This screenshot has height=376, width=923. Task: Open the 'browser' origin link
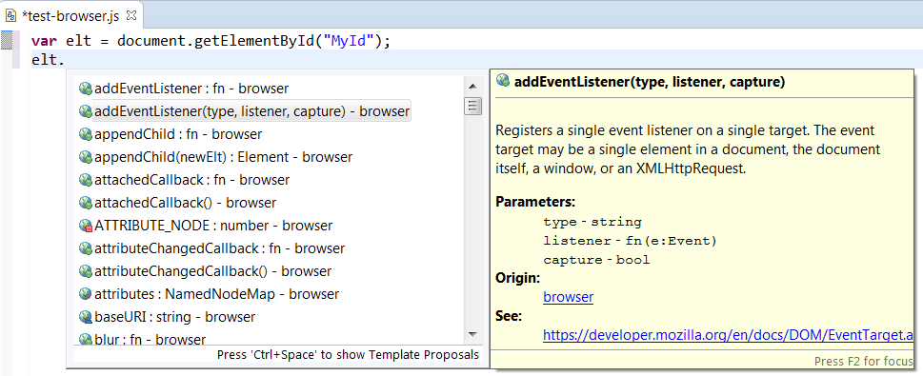point(568,297)
